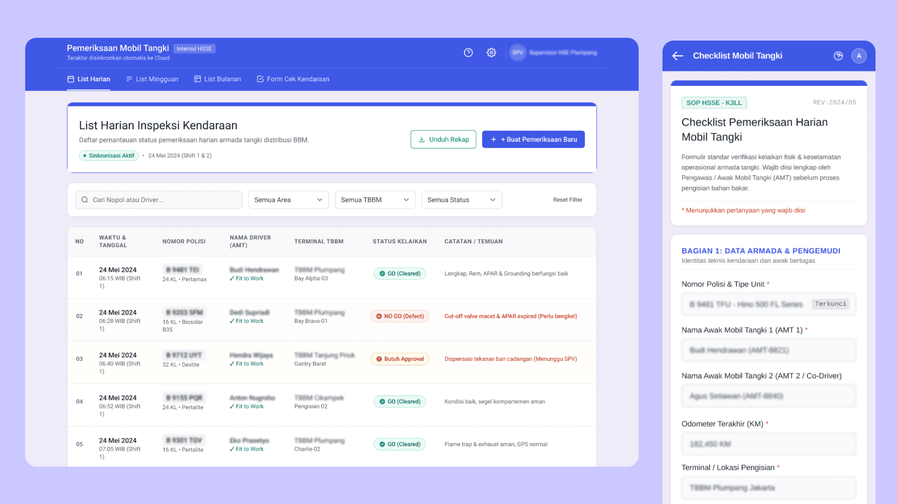
Task: Expand the Semua Area dropdown
Action: click(x=289, y=200)
